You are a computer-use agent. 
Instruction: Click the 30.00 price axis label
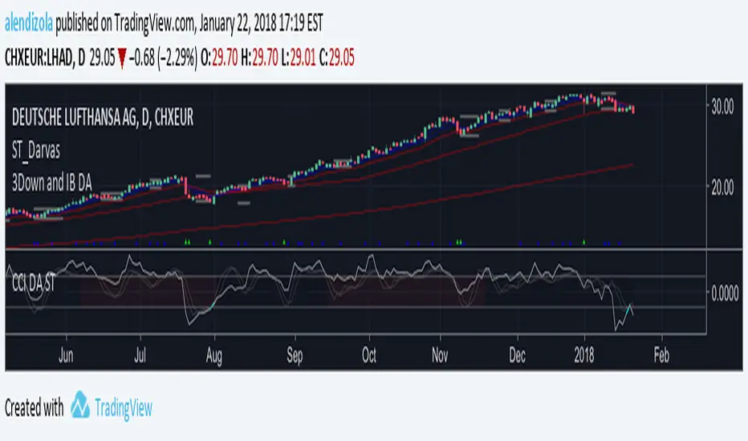click(x=722, y=107)
